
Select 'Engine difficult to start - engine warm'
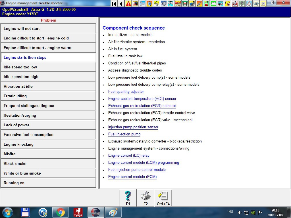point(48,48)
